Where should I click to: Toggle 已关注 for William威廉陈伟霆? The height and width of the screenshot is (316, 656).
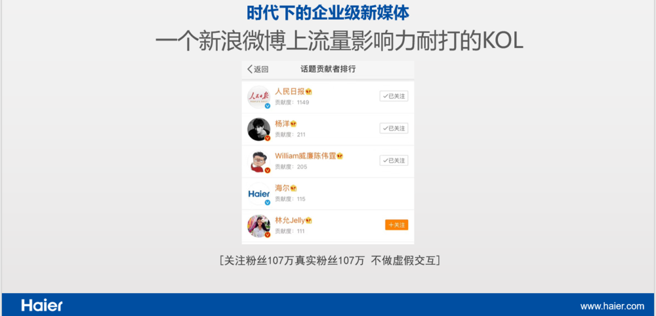(394, 161)
